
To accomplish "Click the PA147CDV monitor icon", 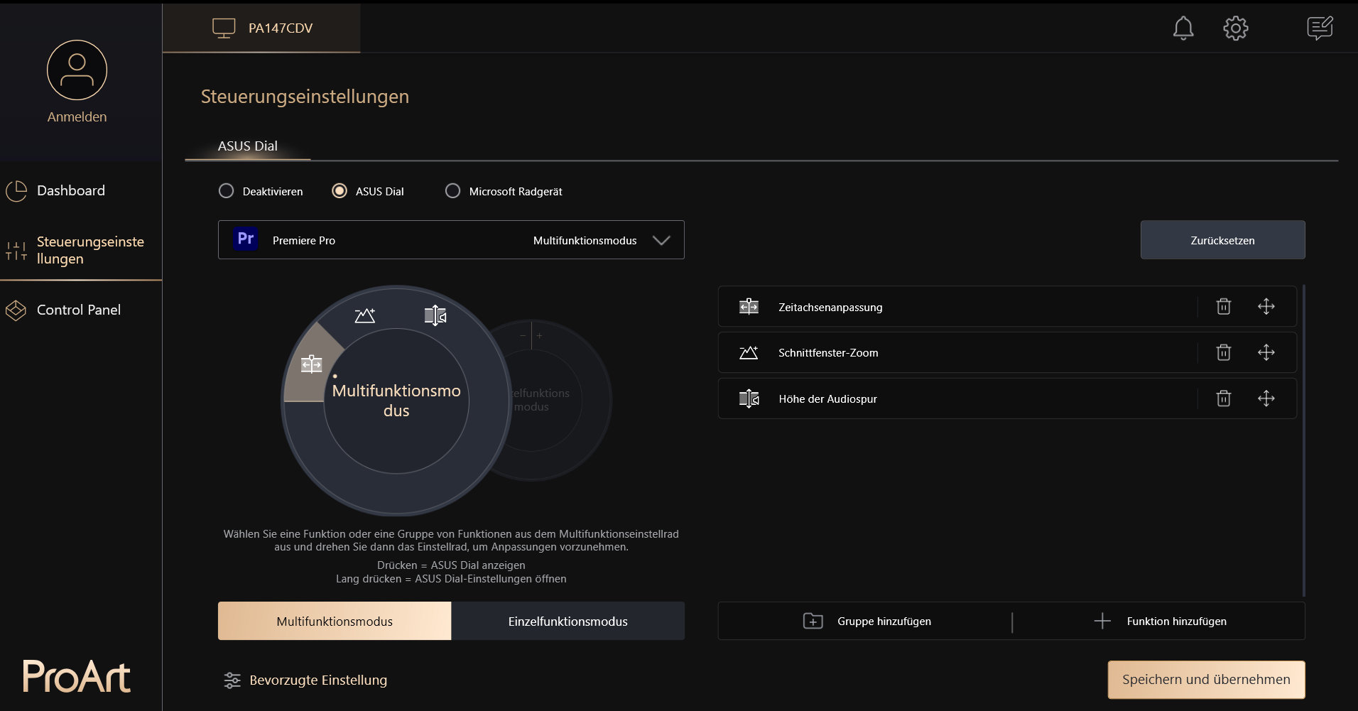I will tap(224, 28).
